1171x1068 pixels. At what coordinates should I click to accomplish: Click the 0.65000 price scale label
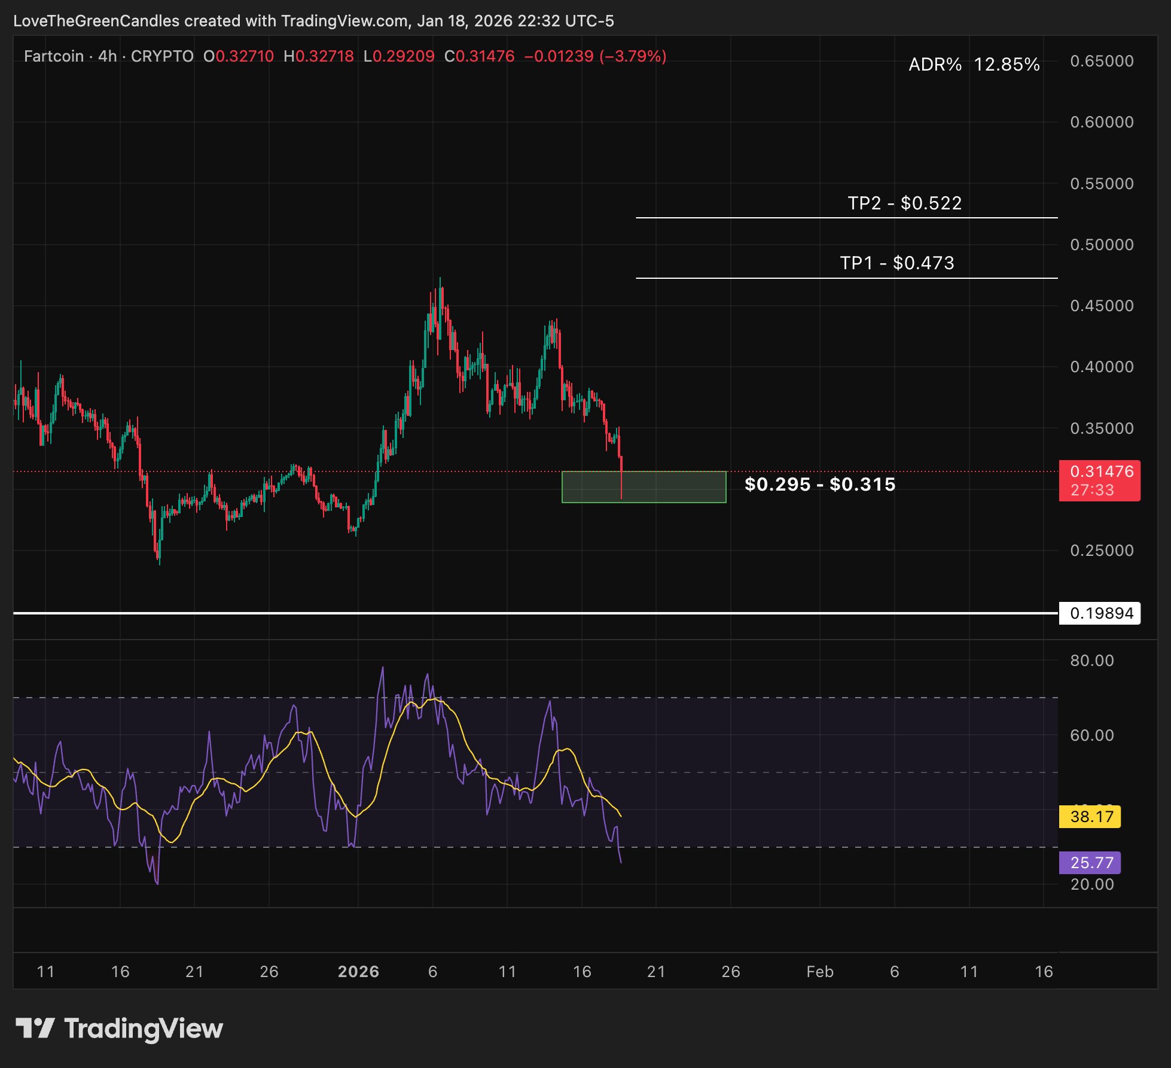(1102, 61)
